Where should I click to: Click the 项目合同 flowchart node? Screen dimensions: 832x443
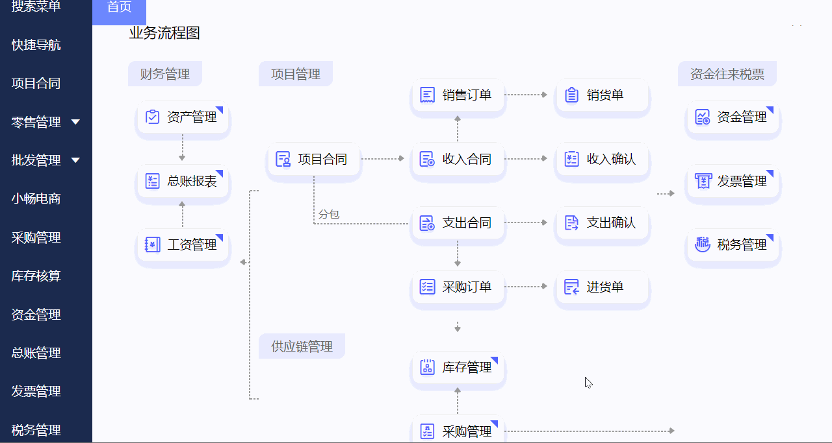click(314, 158)
